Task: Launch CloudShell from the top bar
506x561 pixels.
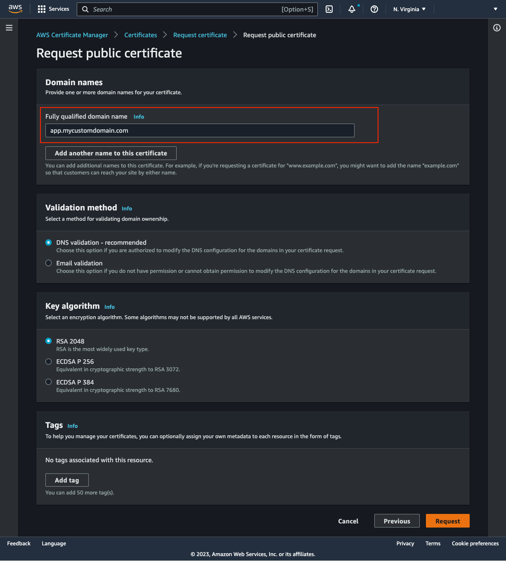Action: coord(329,9)
